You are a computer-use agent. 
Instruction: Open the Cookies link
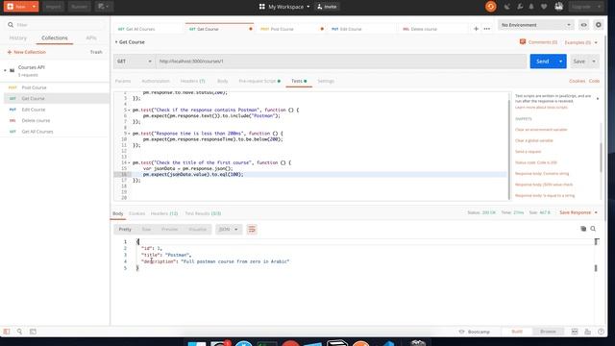577,81
